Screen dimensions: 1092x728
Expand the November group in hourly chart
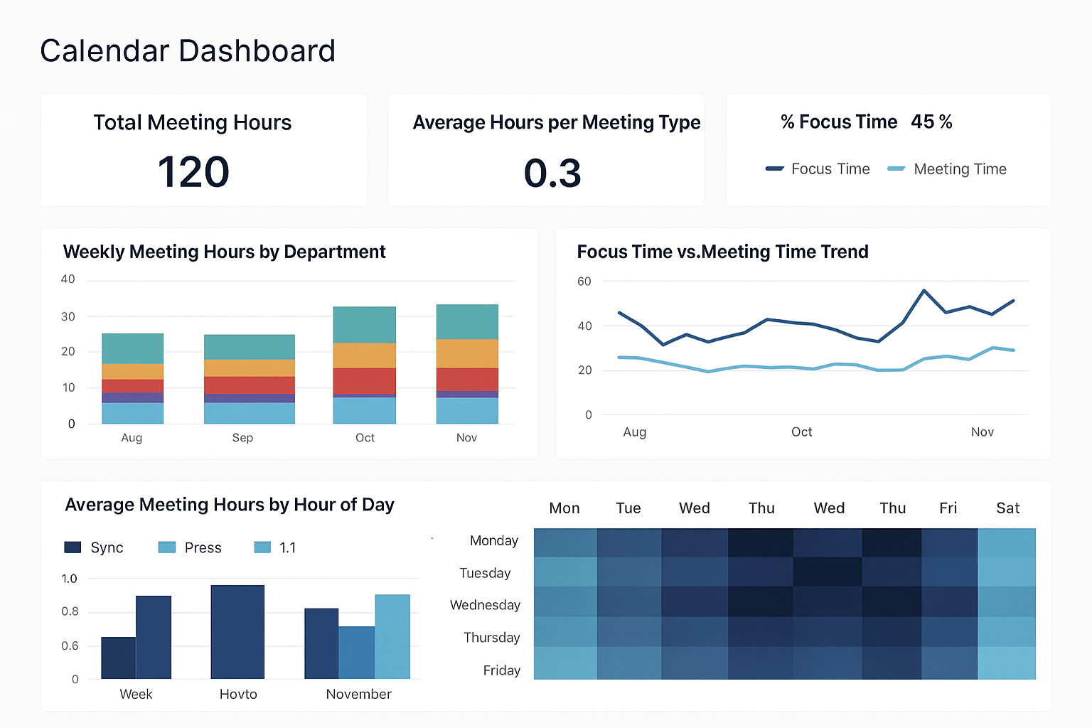tap(358, 694)
